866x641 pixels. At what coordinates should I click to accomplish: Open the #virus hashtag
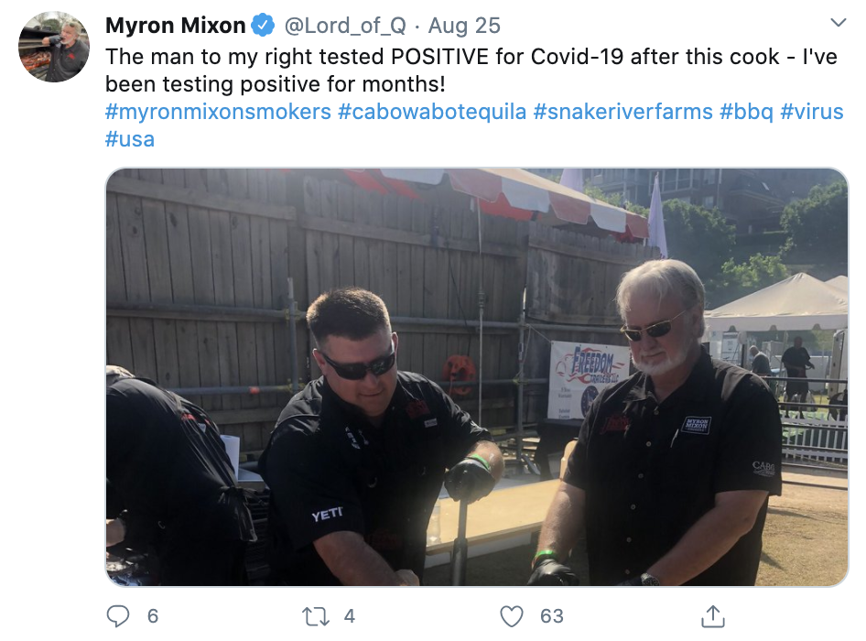pos(811,112)
